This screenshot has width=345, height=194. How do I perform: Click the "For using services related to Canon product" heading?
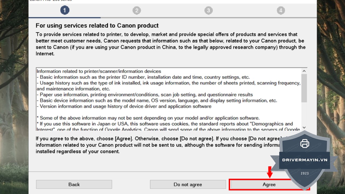[x=97, y=26]
